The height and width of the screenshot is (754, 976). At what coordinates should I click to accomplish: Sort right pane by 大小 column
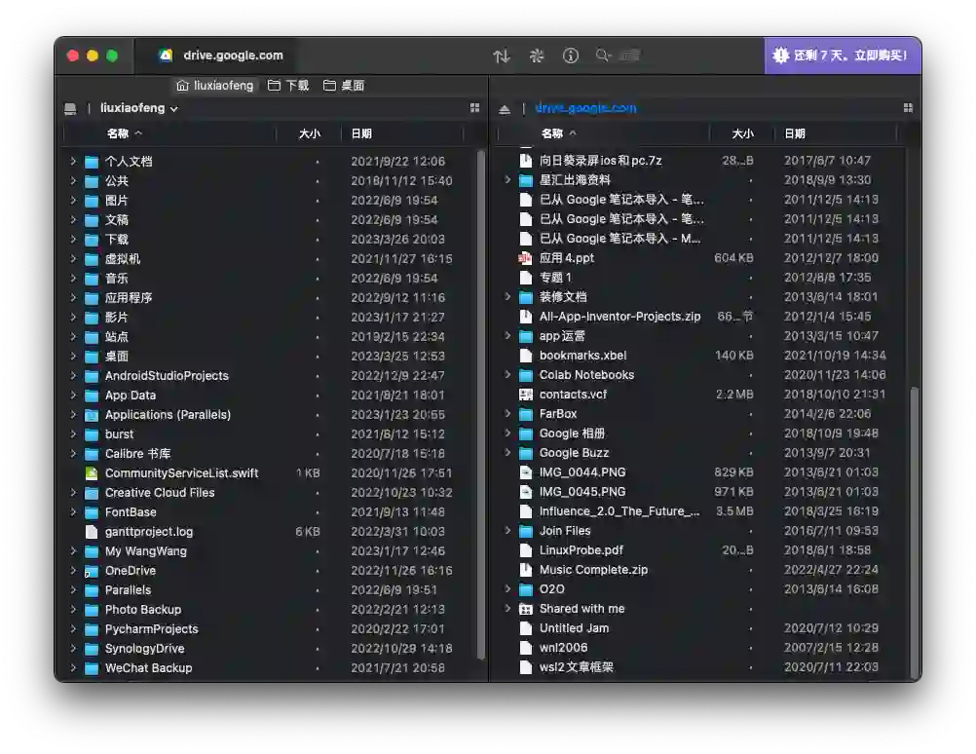(x=742, y=133)
